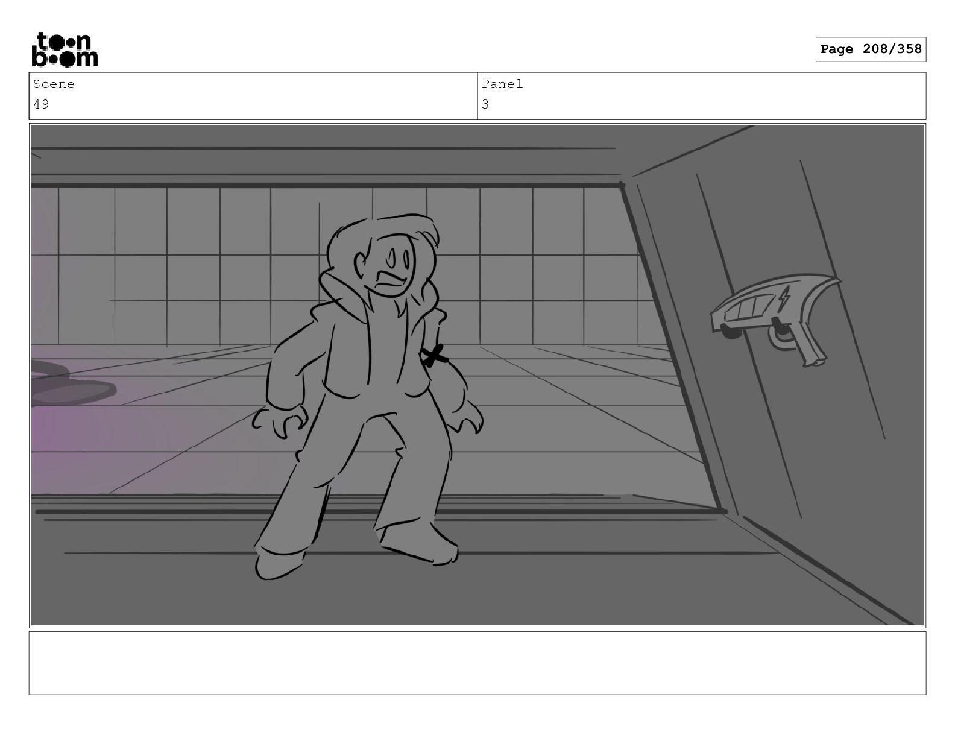
Task: Select the scene number 49
Action: (41, 104)
